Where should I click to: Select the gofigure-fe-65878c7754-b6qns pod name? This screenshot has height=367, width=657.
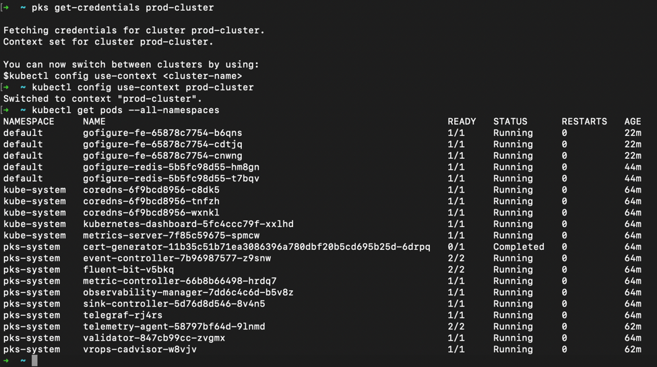(x=162, y=133)
